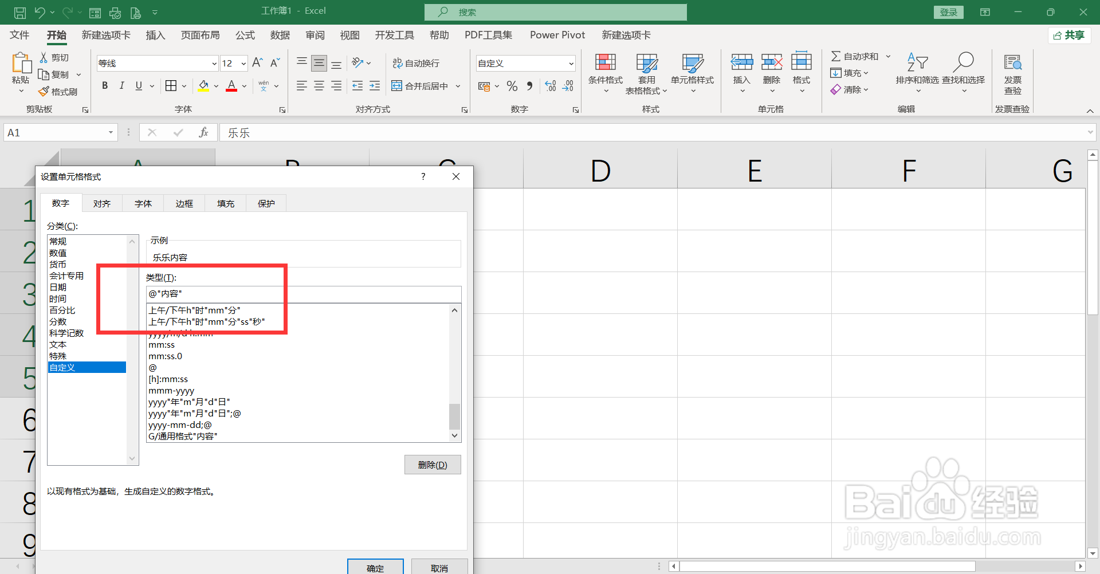1100x574 pixels.
Task: Click the Insert Function fx icon
Action: tap(203, 133)
